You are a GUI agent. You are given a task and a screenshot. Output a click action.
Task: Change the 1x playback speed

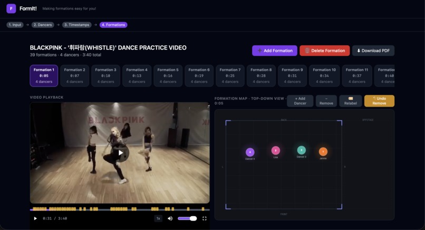(x=158, y=218)
